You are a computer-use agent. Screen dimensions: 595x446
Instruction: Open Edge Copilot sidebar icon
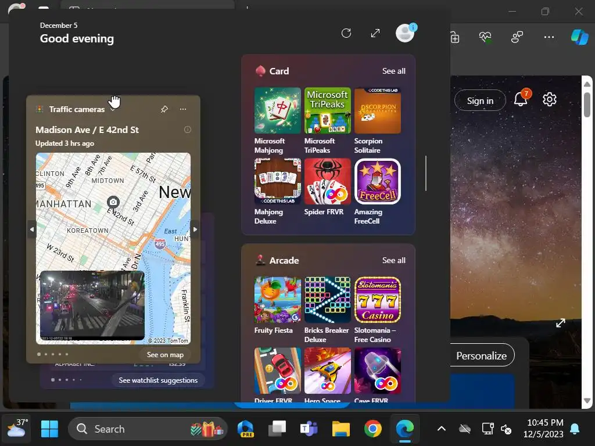click(580, 37)
